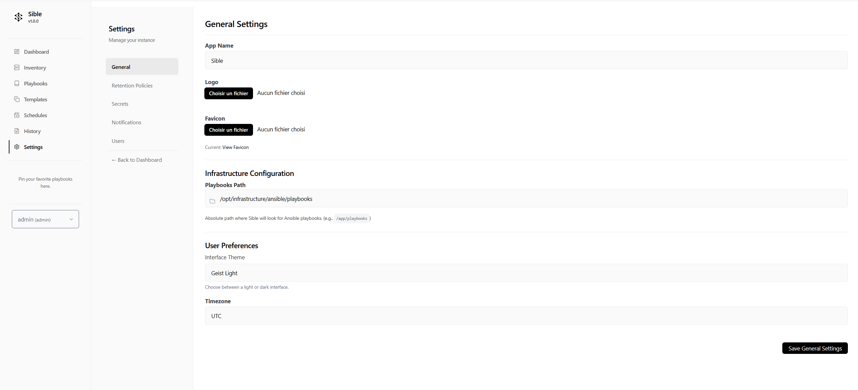Select the Inventory sidebar icon
The height and width of the screenshot is (390, 858).
(17, 68)
